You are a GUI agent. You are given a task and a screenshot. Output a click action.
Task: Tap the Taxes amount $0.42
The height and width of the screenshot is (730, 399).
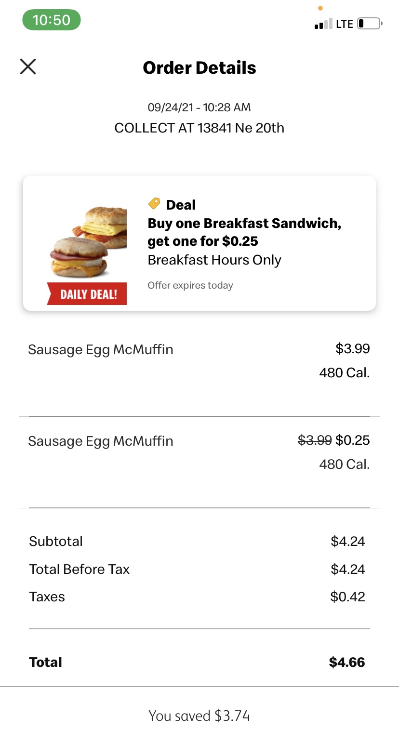pyautogui.click(x=347, y=597)
